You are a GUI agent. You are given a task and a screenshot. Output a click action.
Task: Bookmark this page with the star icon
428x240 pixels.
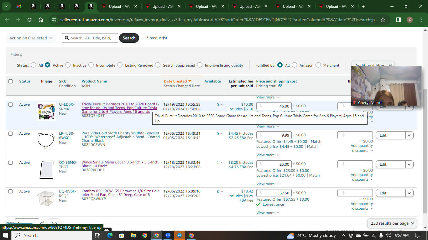[383, 20]
